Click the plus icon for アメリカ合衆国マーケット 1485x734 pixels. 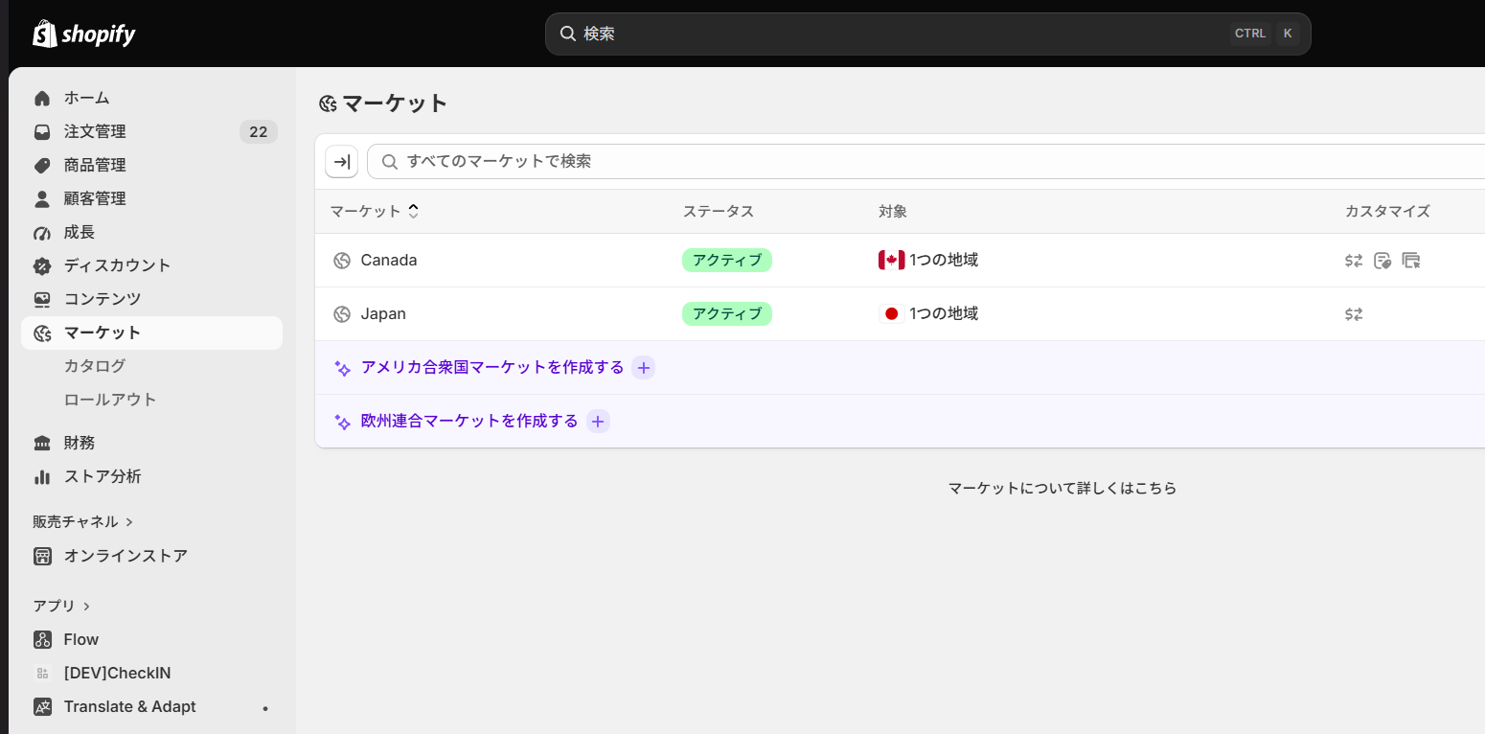point(644,368)
